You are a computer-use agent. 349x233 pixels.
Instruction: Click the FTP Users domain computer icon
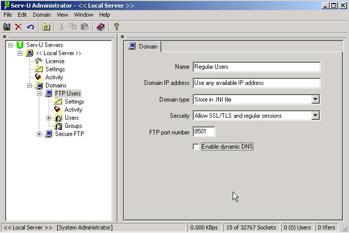[49, 94]
